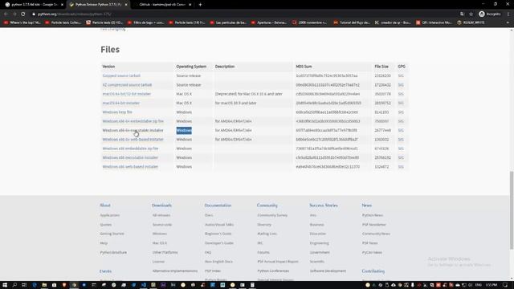Open the SIG link for Windows x86-64 executable installer
514x289 pixels.
point(401,130)
